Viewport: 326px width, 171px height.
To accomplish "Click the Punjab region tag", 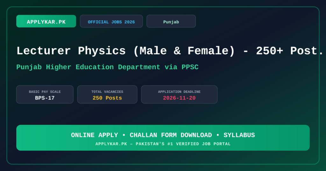I will pos(171,21).
